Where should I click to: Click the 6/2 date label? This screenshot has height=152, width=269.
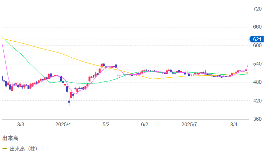click(x=144, y=125)
